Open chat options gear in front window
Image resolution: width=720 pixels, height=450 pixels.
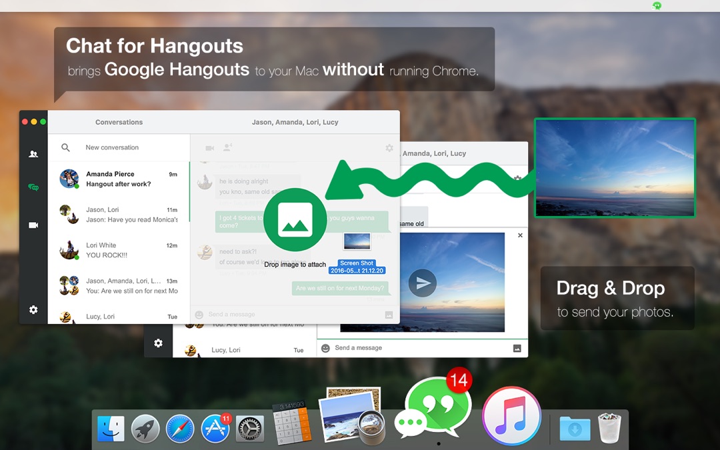(389, 148)
